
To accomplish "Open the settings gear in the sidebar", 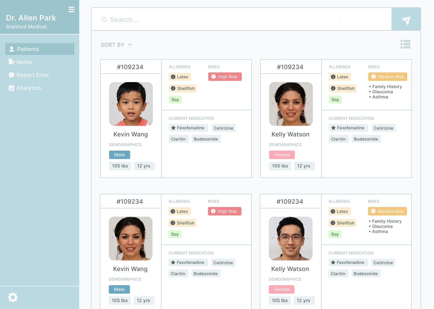I will click(x=13, y=297).
